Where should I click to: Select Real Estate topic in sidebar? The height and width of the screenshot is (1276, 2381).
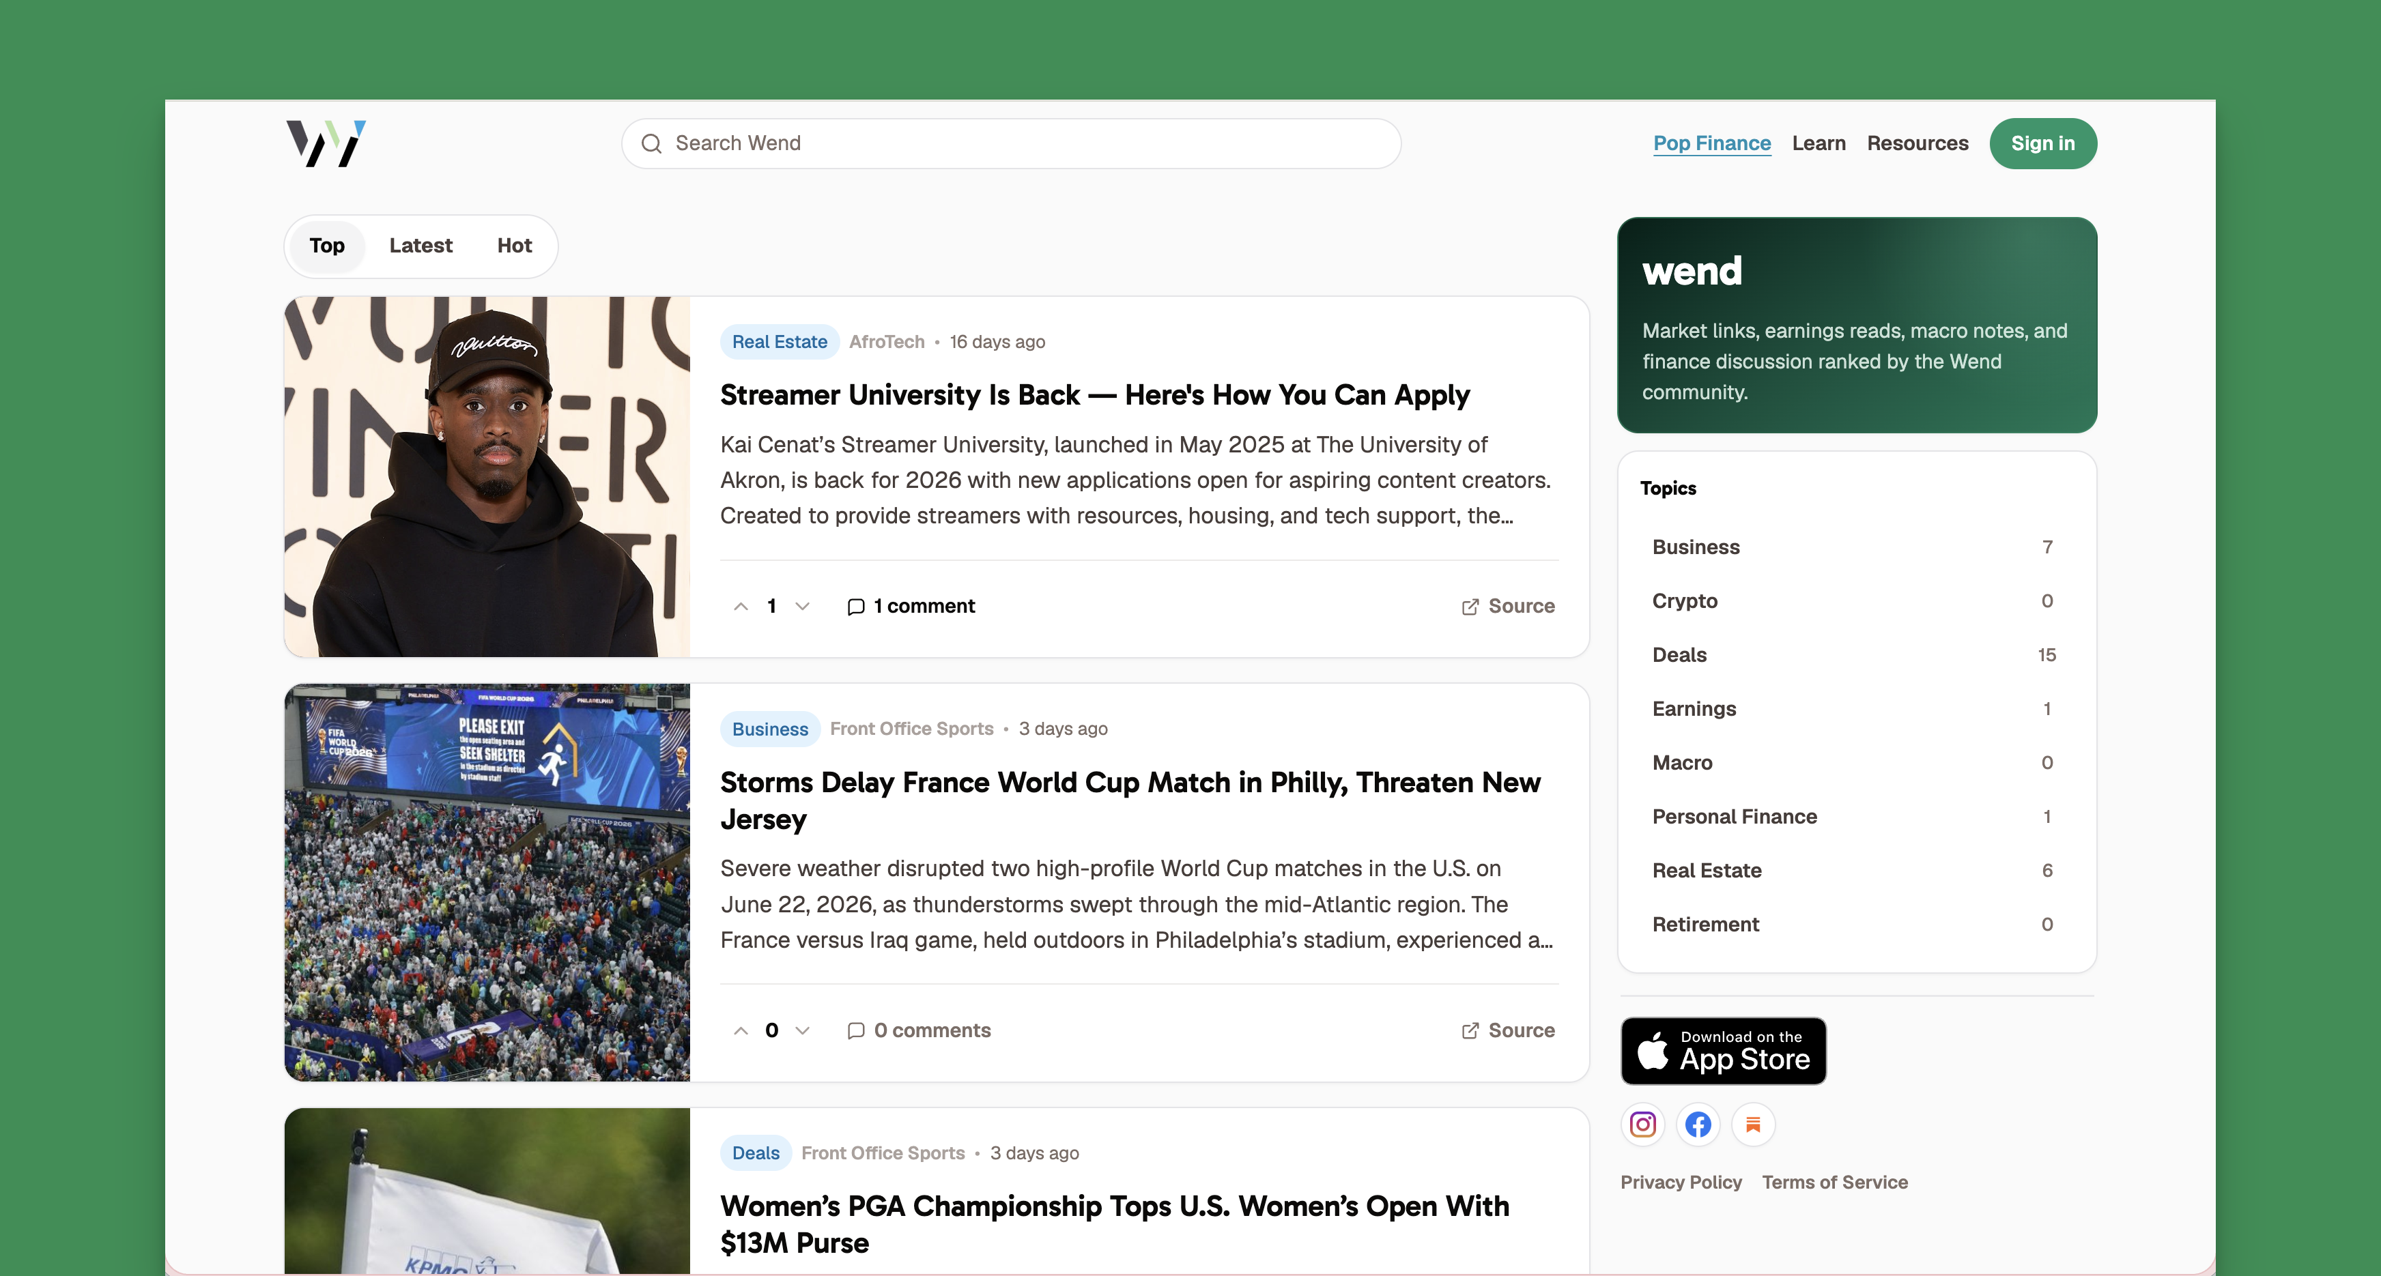click(1856, 871)
